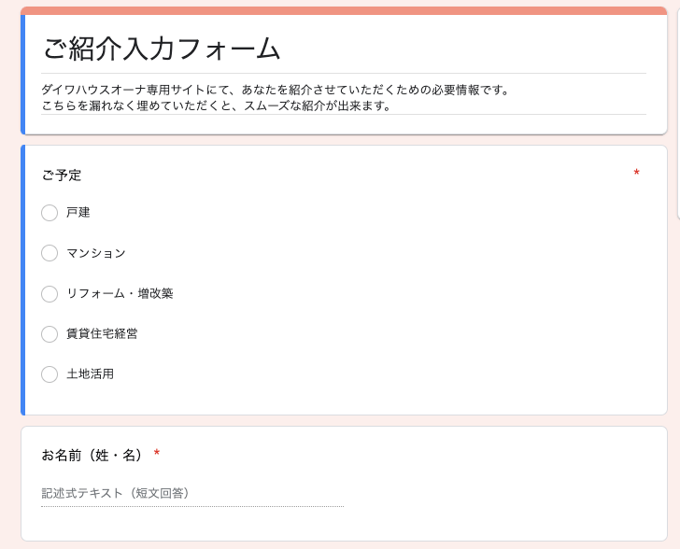Click the blue accent bar beside ご予定 card
Screen dimensions: 680x549
22,279
